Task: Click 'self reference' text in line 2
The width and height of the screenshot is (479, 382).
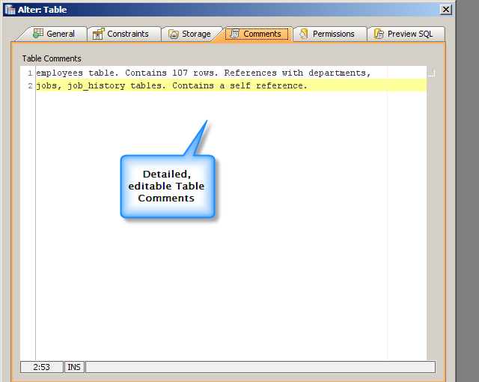Action: [x=266, y=85]
